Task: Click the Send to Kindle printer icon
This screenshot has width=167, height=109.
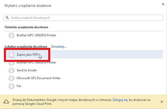Action: pos(11,70)
